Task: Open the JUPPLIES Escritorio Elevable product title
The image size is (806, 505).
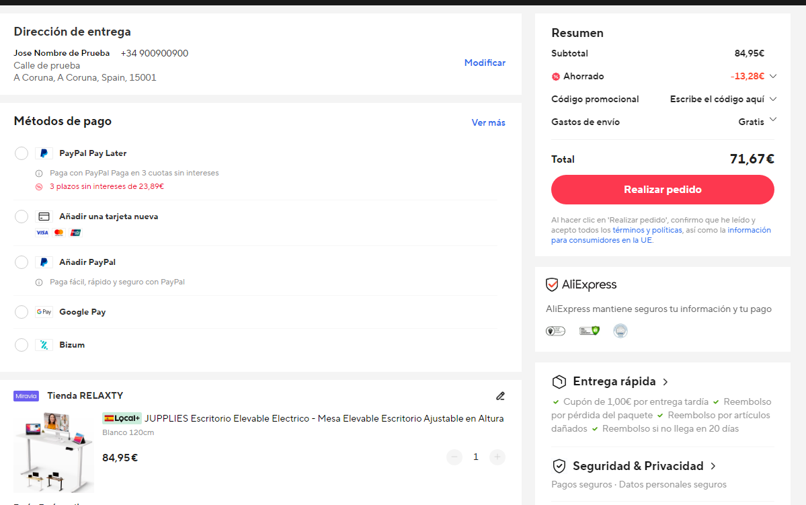Action: (324, 419)
